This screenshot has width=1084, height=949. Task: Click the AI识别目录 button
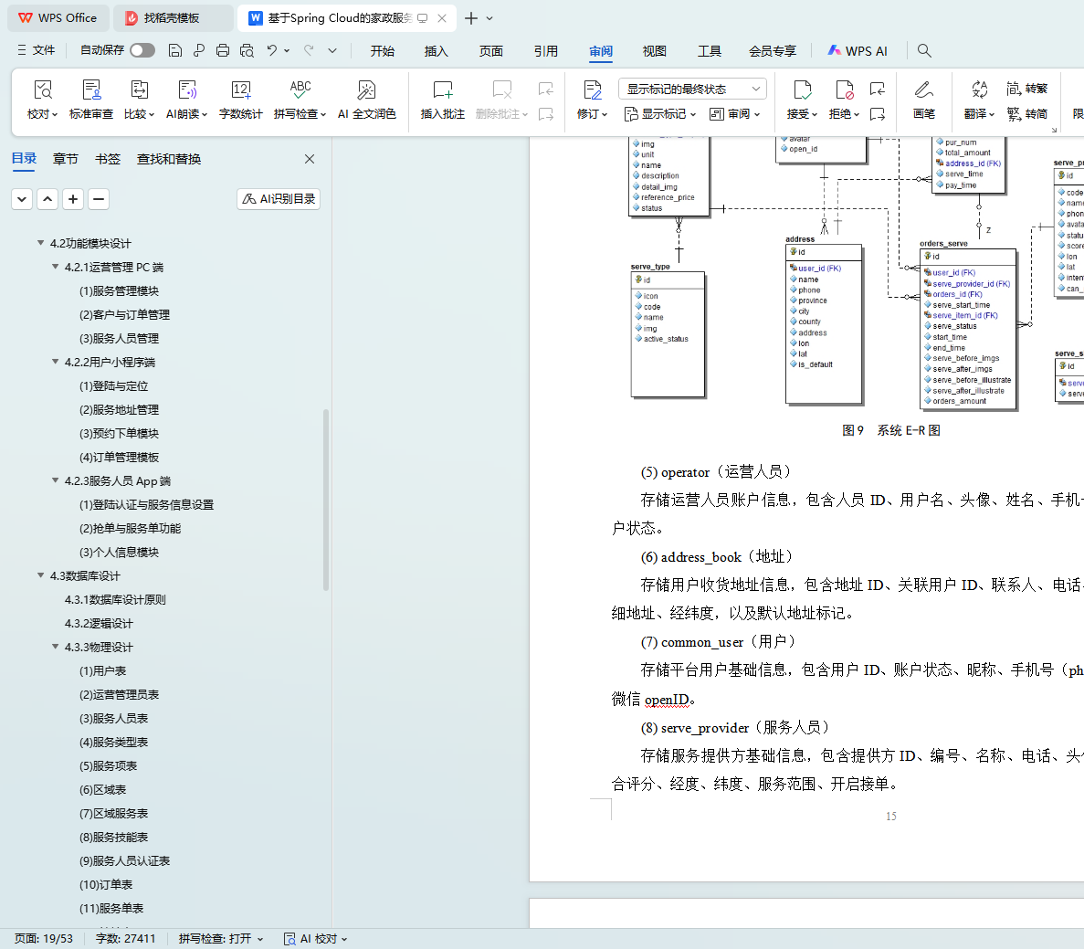(x=279, y=198)
